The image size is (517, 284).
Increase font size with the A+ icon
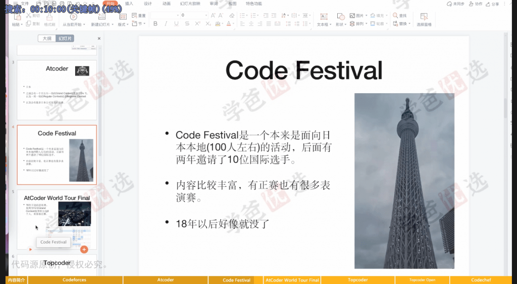pyautogui.click(x=213, y=16)
